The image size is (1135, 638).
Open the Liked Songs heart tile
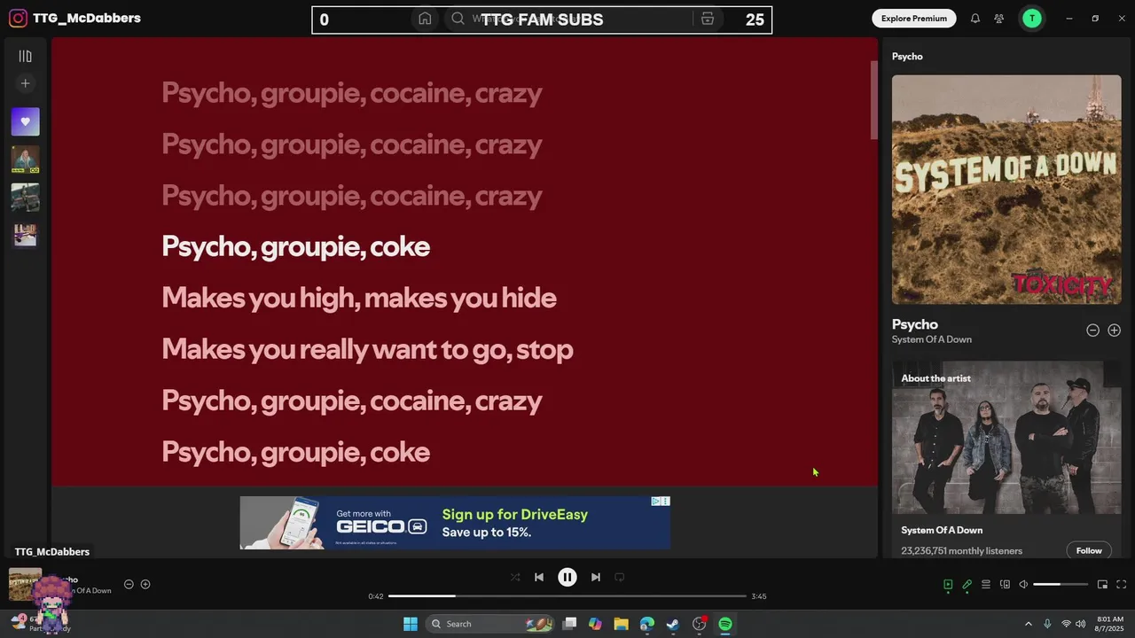(25, 121)
